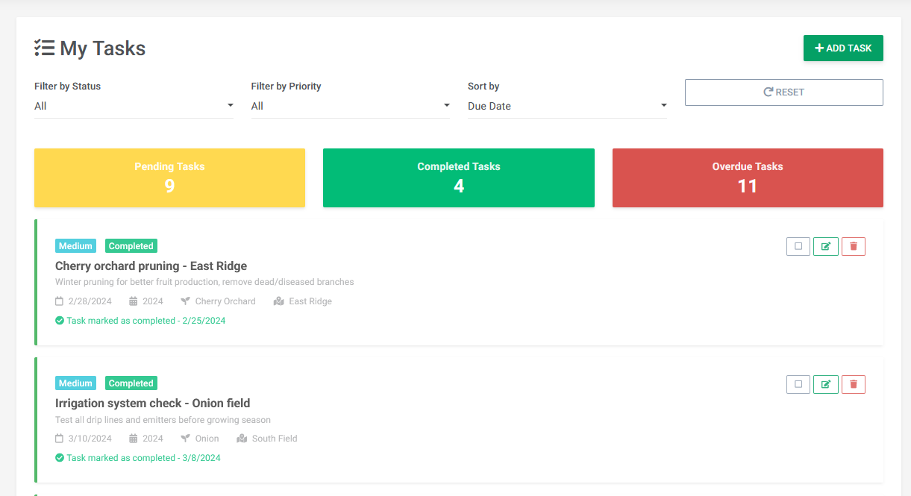Click the checklist icon beside My Tasks
The height and width of the screenshot is (496, 911).
(45, 48)
